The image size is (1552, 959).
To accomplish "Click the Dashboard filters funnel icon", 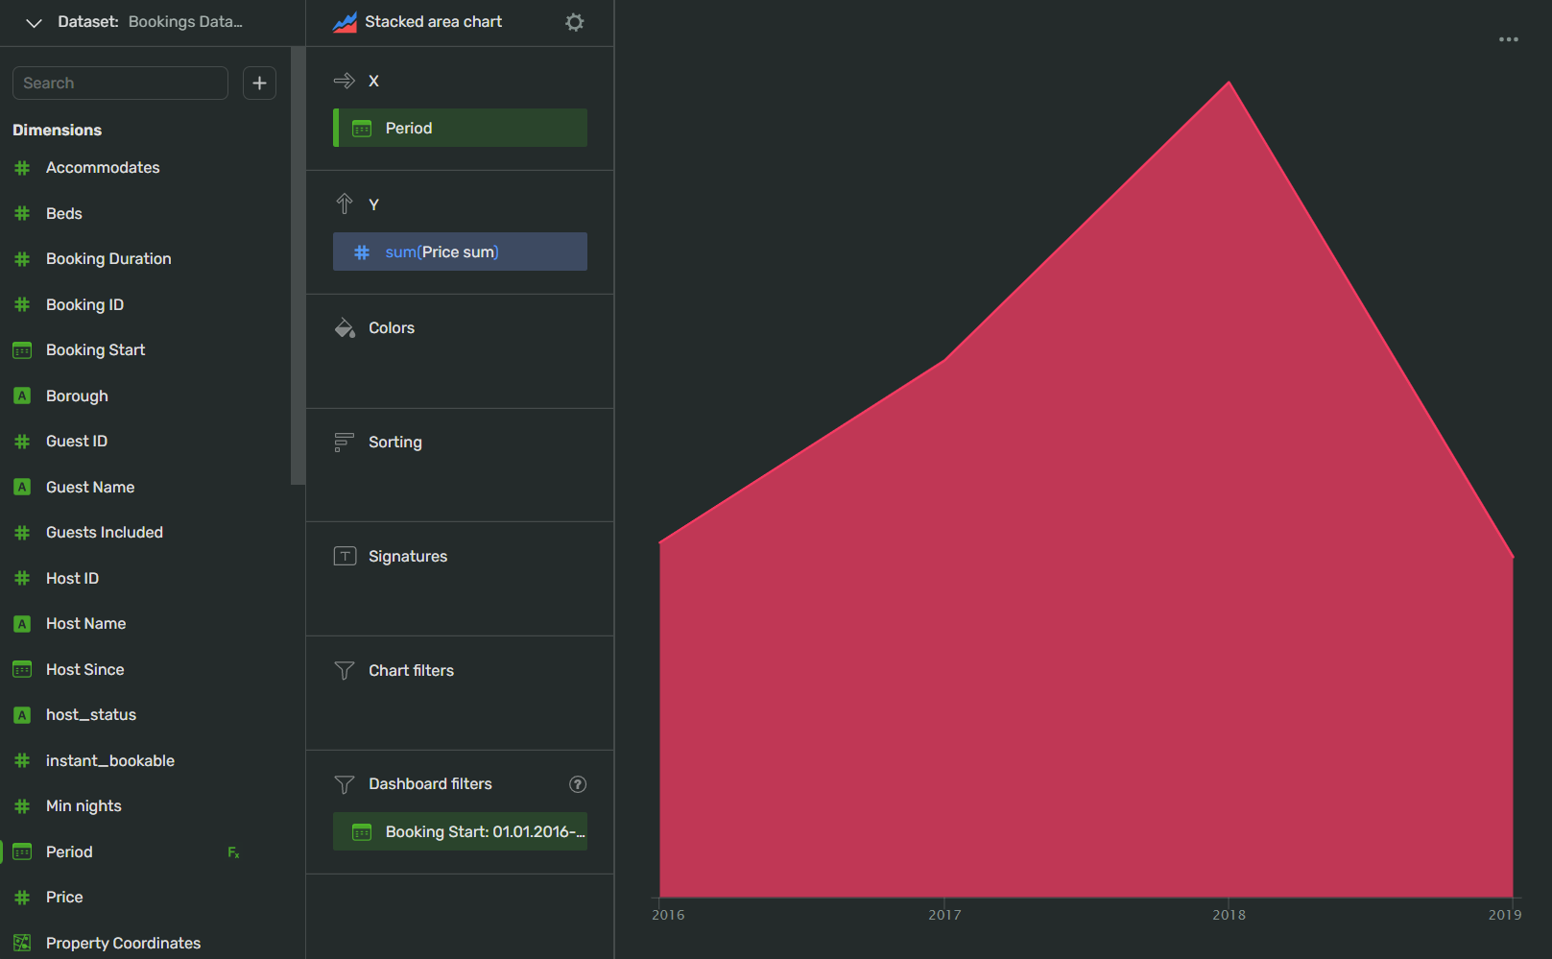I will (345, 784).
